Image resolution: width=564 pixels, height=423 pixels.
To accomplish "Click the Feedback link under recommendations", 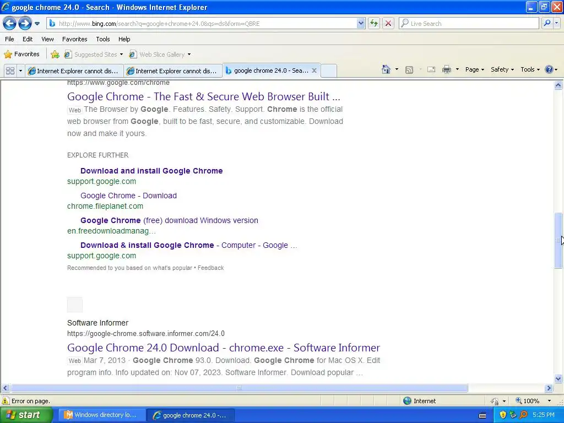I will coord(210,268).
